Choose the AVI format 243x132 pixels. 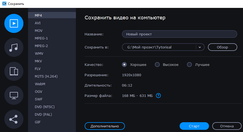(38, 23)
